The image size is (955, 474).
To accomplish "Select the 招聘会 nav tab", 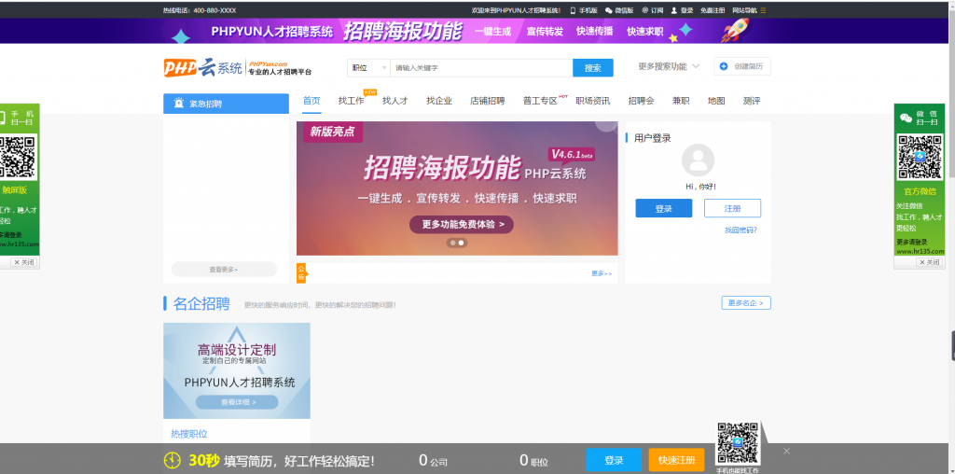I will coord(642,101).
